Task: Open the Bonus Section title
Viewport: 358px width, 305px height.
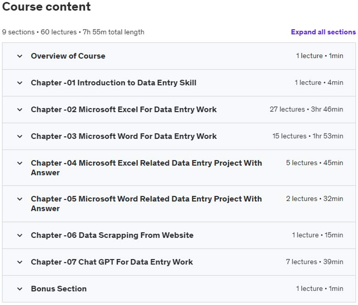Action: pos(59,288)
